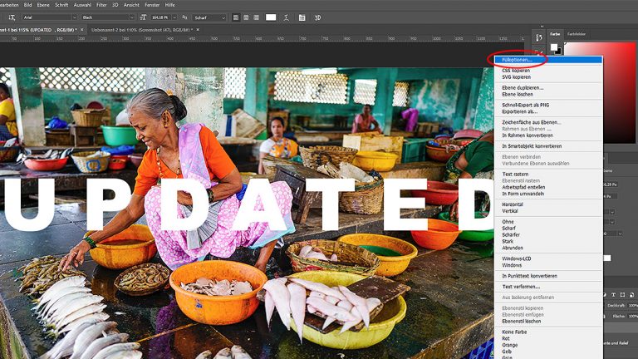Click the 3D text button
638x359 pixels.
pos(318,17)
